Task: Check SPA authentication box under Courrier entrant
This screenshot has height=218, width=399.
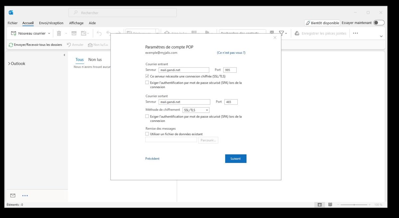Action: click(x=147, y=82)
